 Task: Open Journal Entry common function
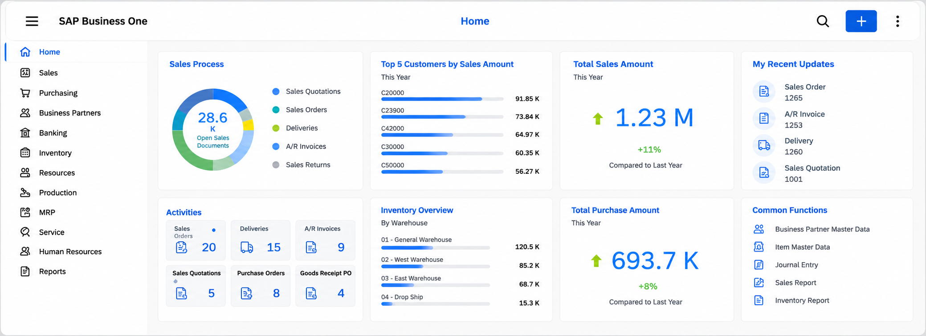tap(796, 265)
